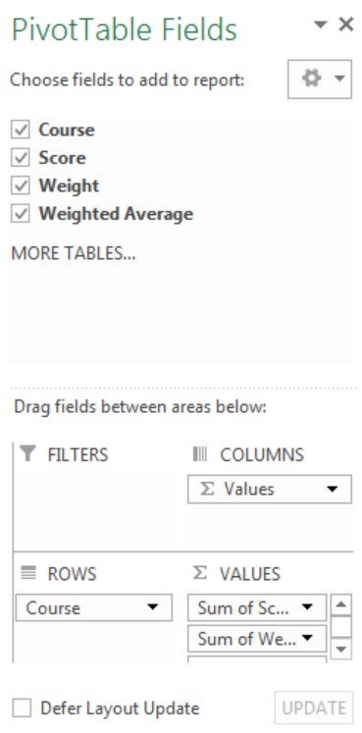This screenshot has height=733, width=362.
Task: Click the COLUMNS area icon
Action: point(199,454)
